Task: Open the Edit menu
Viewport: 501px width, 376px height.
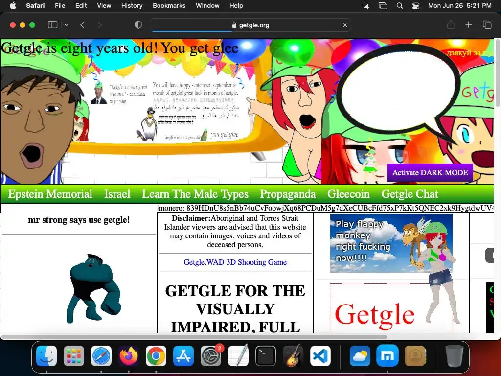Action: pos(81,6)
